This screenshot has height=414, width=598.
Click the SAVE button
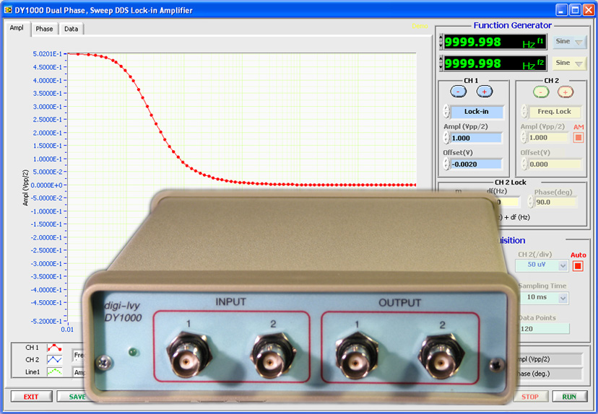click(x=72, y=397)
